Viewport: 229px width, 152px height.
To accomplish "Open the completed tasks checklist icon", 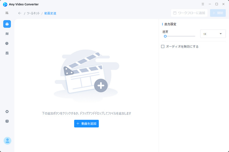I will [7, 53].
